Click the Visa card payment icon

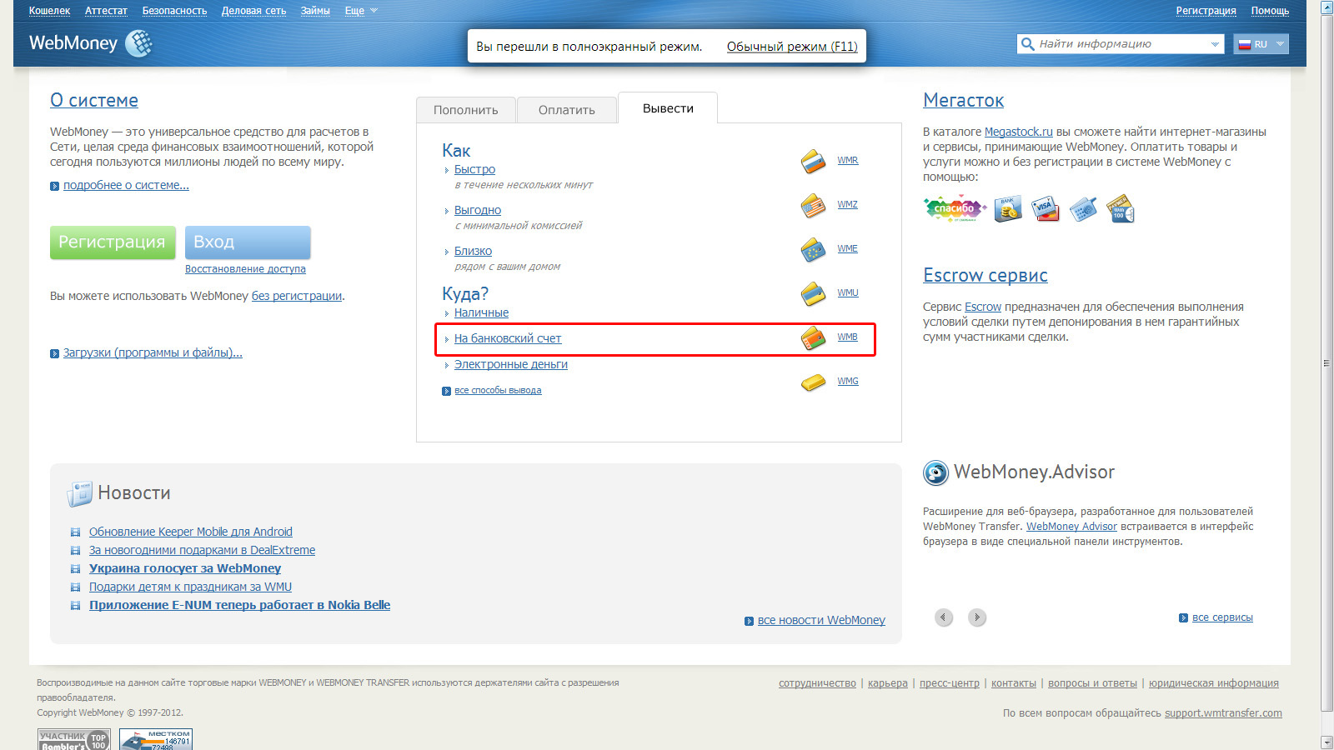[x=1046, y=208]
